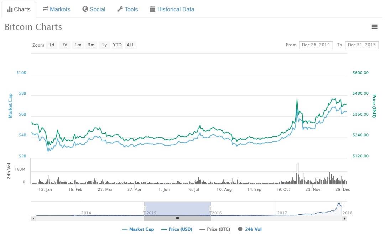Toggle the 24h Vol series label
The height and width of the screenshot is (235, 386).
[253, 229]
